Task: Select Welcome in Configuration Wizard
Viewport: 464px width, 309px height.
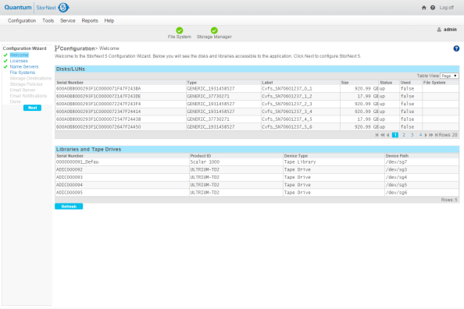Action: [20, 55]
